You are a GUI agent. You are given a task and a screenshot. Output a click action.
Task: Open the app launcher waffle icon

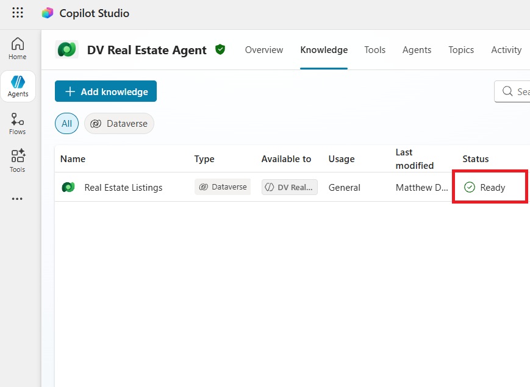point(18,13)
